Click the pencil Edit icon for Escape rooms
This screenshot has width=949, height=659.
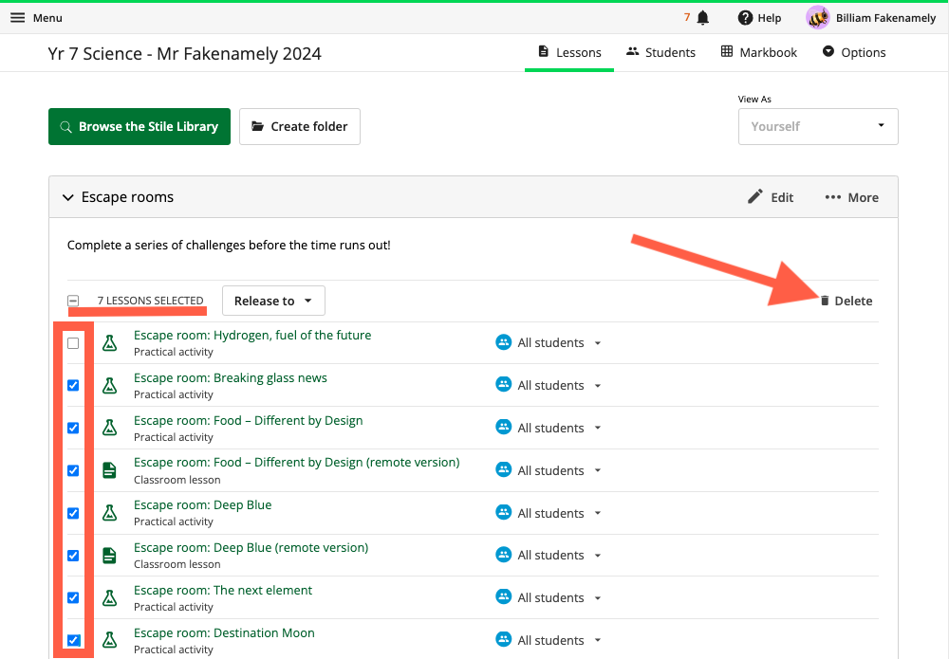tap(754, 197)
